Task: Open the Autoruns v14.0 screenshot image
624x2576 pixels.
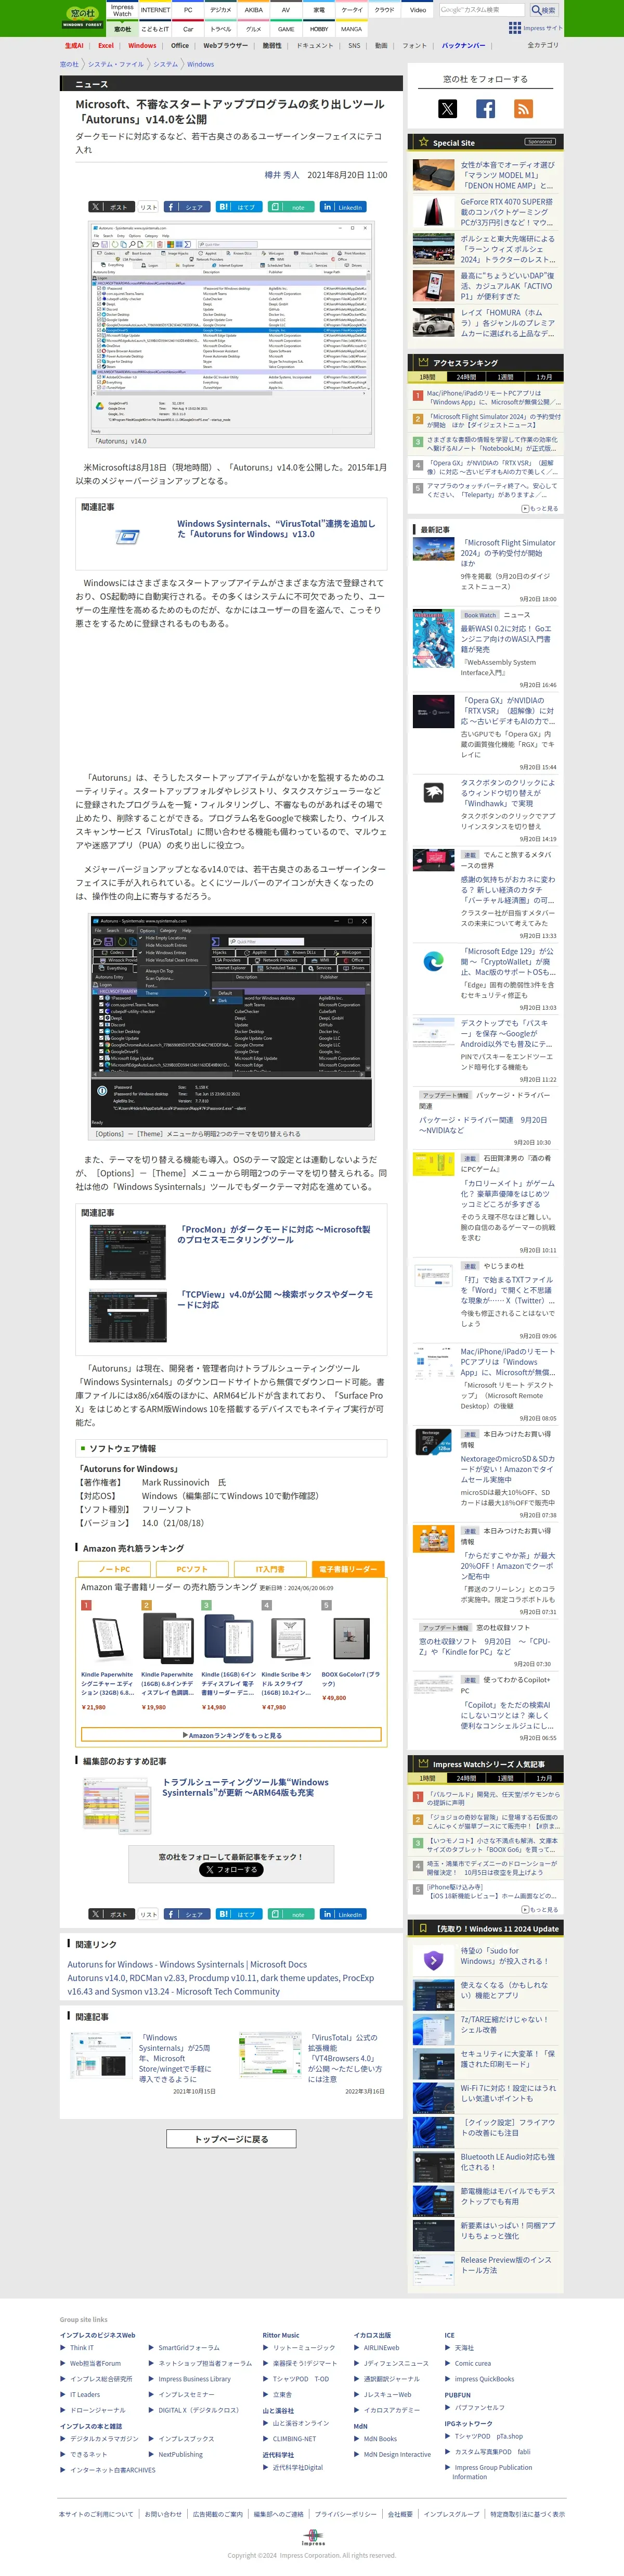Action: [231, 328]
